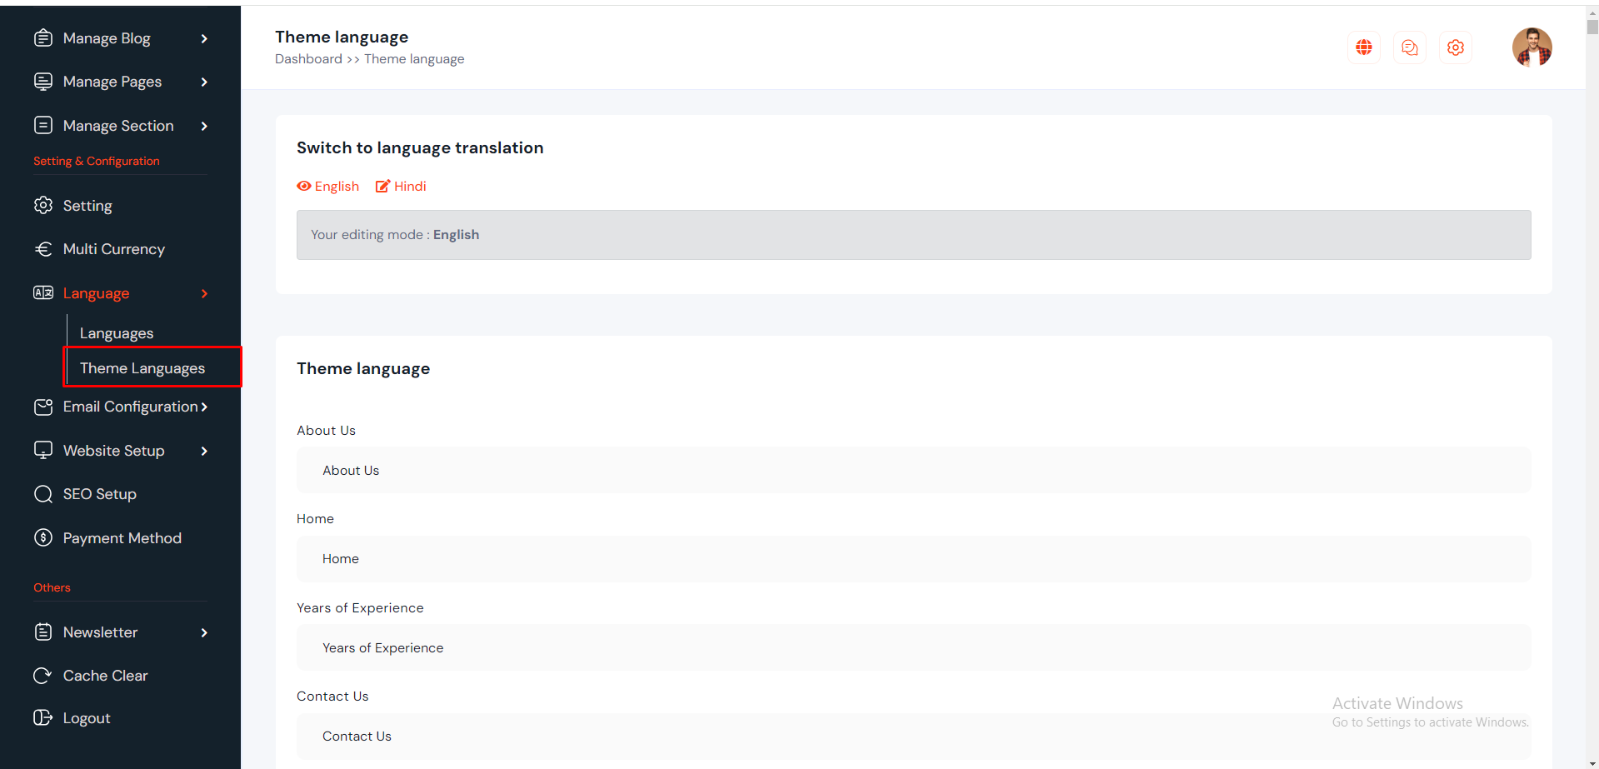The width and height of the screenshot is (1599, 769).
Task: Go to Dashboard via breadcrumb link
Action: pos(308,59)
